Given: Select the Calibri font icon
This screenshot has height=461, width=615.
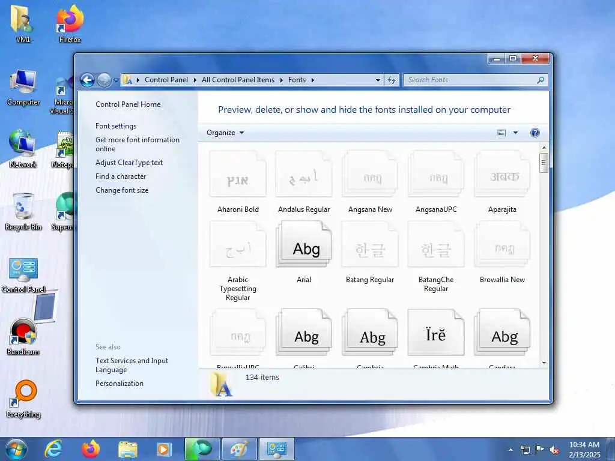Looking at the screenshot, I should tap(304, 333).
